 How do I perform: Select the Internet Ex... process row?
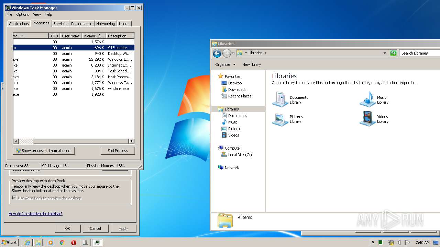pos(74,65)
